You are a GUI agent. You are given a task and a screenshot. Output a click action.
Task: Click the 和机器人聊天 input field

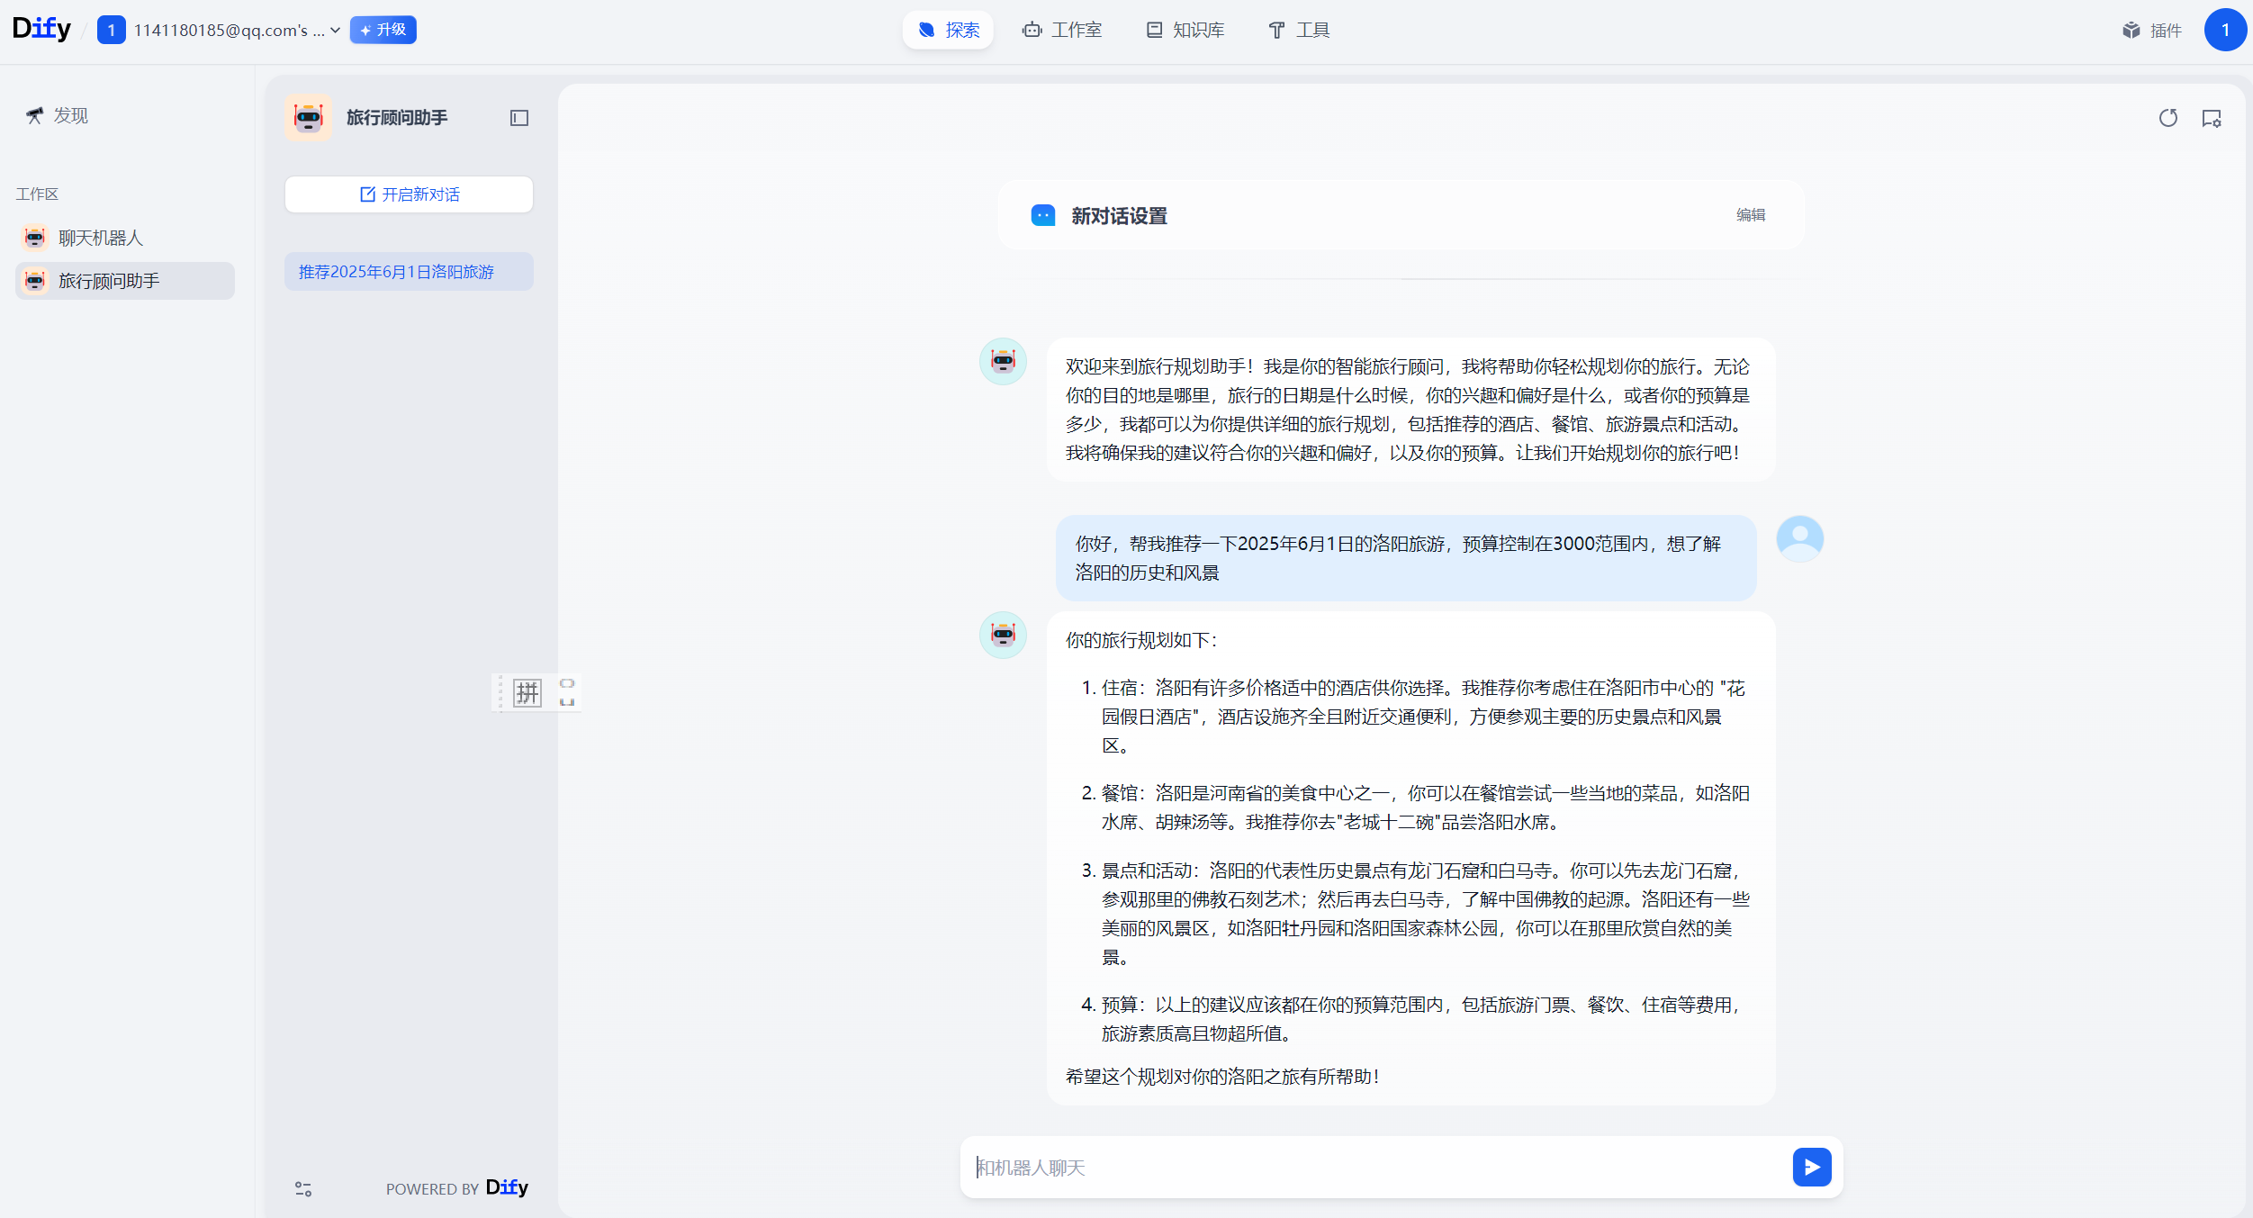(x=1377, y=1167)
